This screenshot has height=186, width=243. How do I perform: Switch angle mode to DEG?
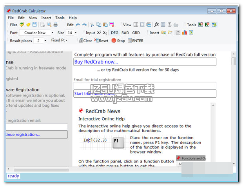(114, 33)
